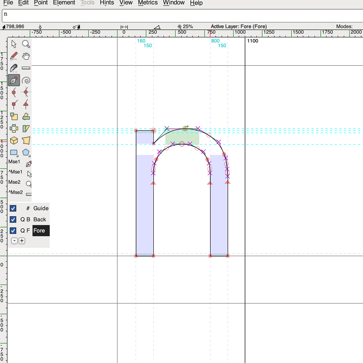
Task: Open the Element menu
Action: point(64,3)
